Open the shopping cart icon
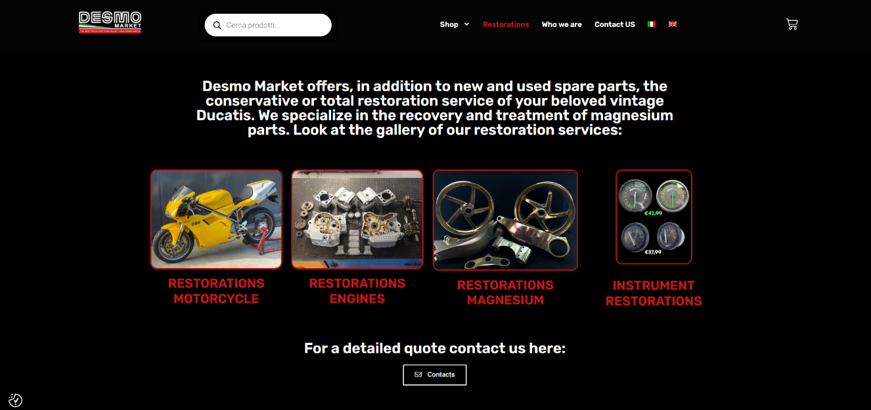 (x=792, y=24)
